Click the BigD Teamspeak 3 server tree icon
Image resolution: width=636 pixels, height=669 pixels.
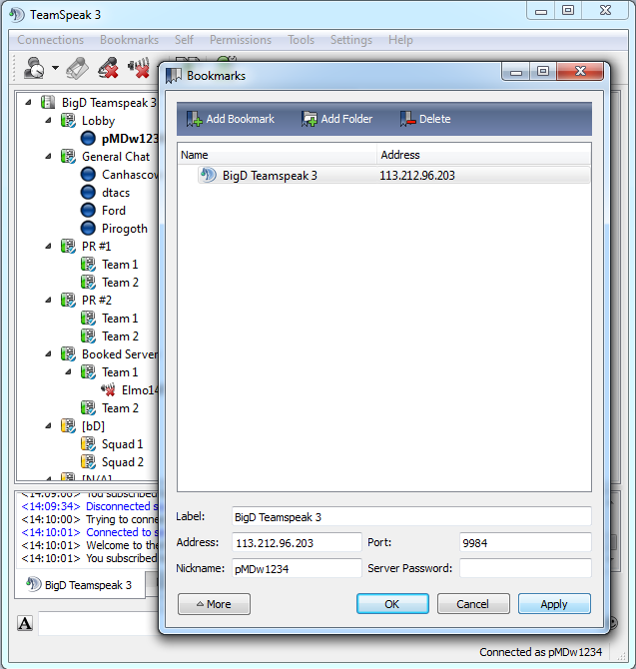coord(48,102)
